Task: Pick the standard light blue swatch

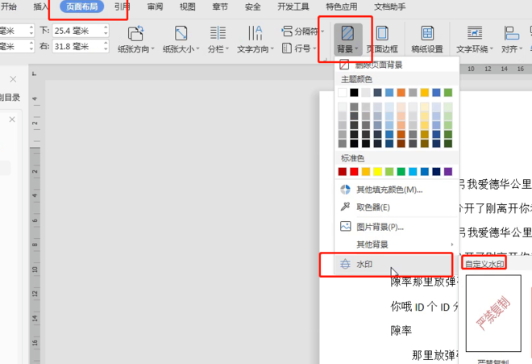Action: (x=413, y=172)
